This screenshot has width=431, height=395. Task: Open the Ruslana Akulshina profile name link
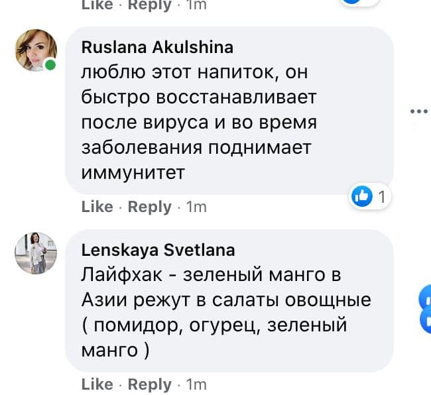(156, 47)
